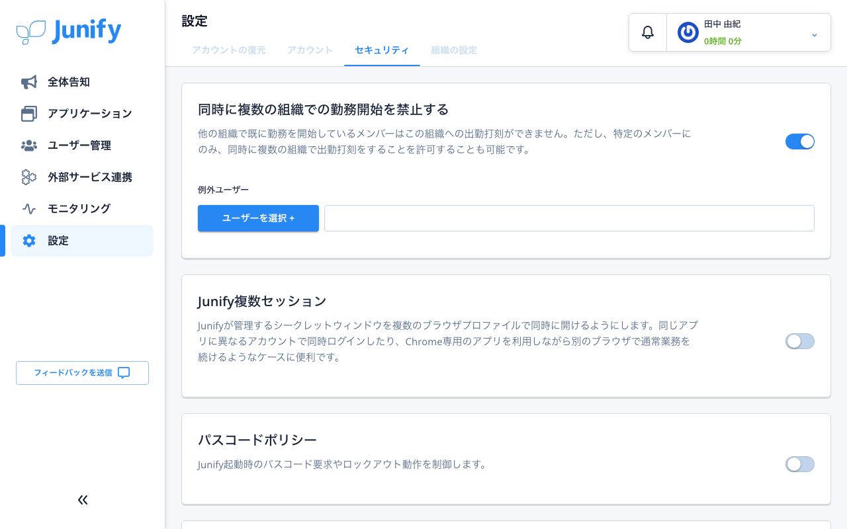Viewport: 847px width, 529px height.
Task: Click the 同時に複数の組織での勤務開始を禁止する heading
Action: (x=324, y=109)
